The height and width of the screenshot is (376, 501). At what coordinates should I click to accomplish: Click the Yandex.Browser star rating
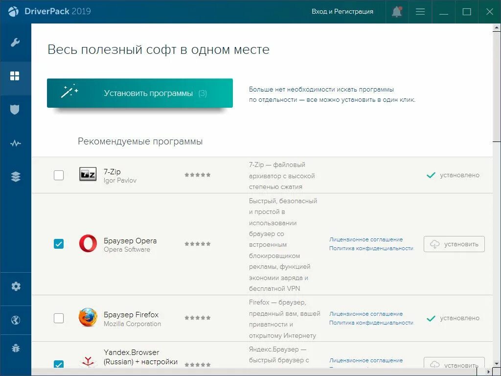(198, 364)
